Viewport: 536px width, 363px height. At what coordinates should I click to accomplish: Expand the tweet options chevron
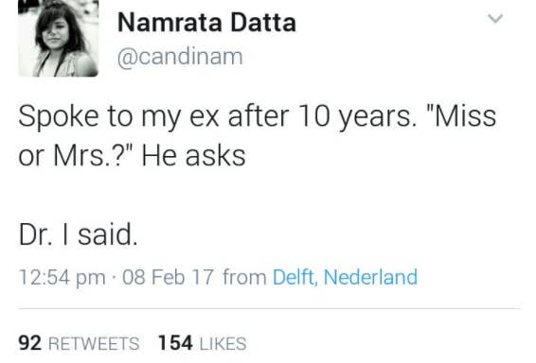coord(495,18)
